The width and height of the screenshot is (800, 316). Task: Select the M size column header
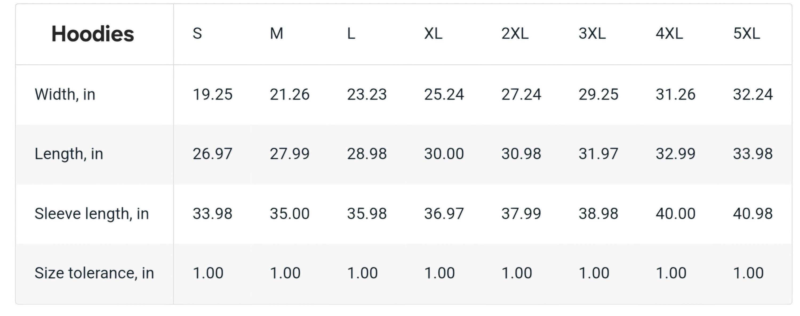click(276, 34)
